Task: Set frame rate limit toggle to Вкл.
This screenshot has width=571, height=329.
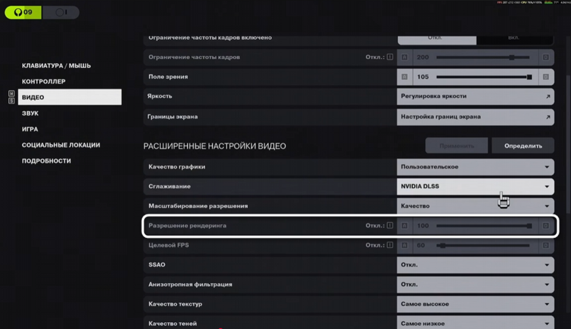Action: [x=513, y=38]
